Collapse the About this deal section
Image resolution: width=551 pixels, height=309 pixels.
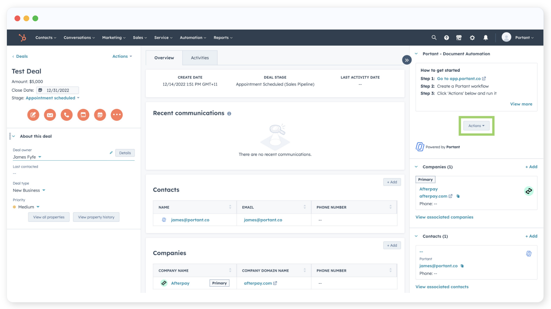[14, 136]
